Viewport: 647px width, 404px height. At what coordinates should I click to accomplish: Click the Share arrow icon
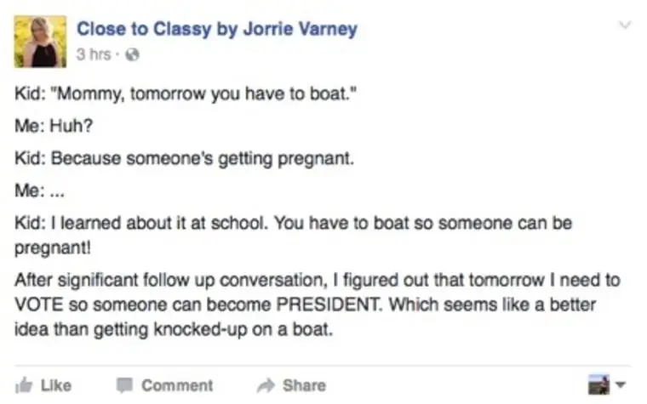click(266, 385)
